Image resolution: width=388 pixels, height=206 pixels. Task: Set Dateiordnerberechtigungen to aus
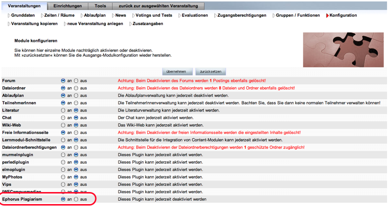tap(76, 147)
